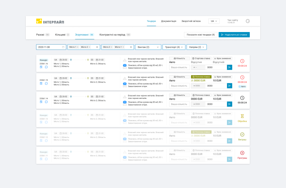The height and width of the screenshot is (188, 286).
Task: Switch to the Кільцеві tab
Action: (x=62, y=34)
